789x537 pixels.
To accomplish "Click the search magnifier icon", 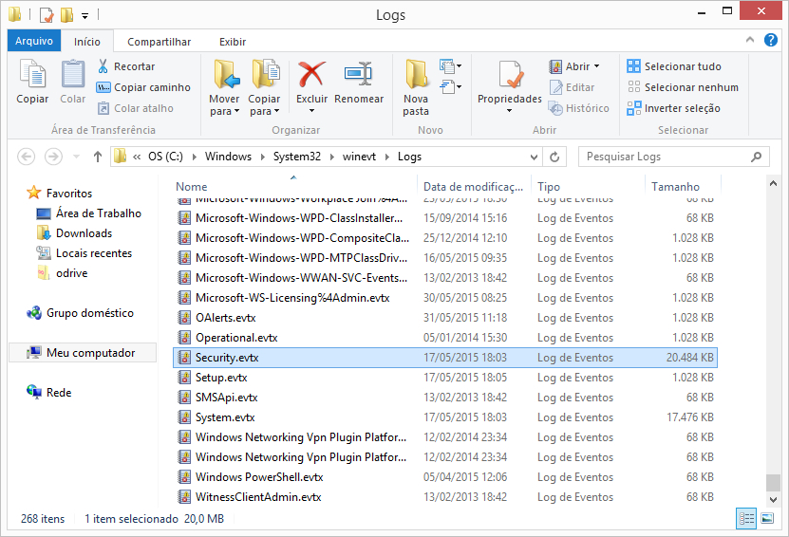I will coord(756,157).
